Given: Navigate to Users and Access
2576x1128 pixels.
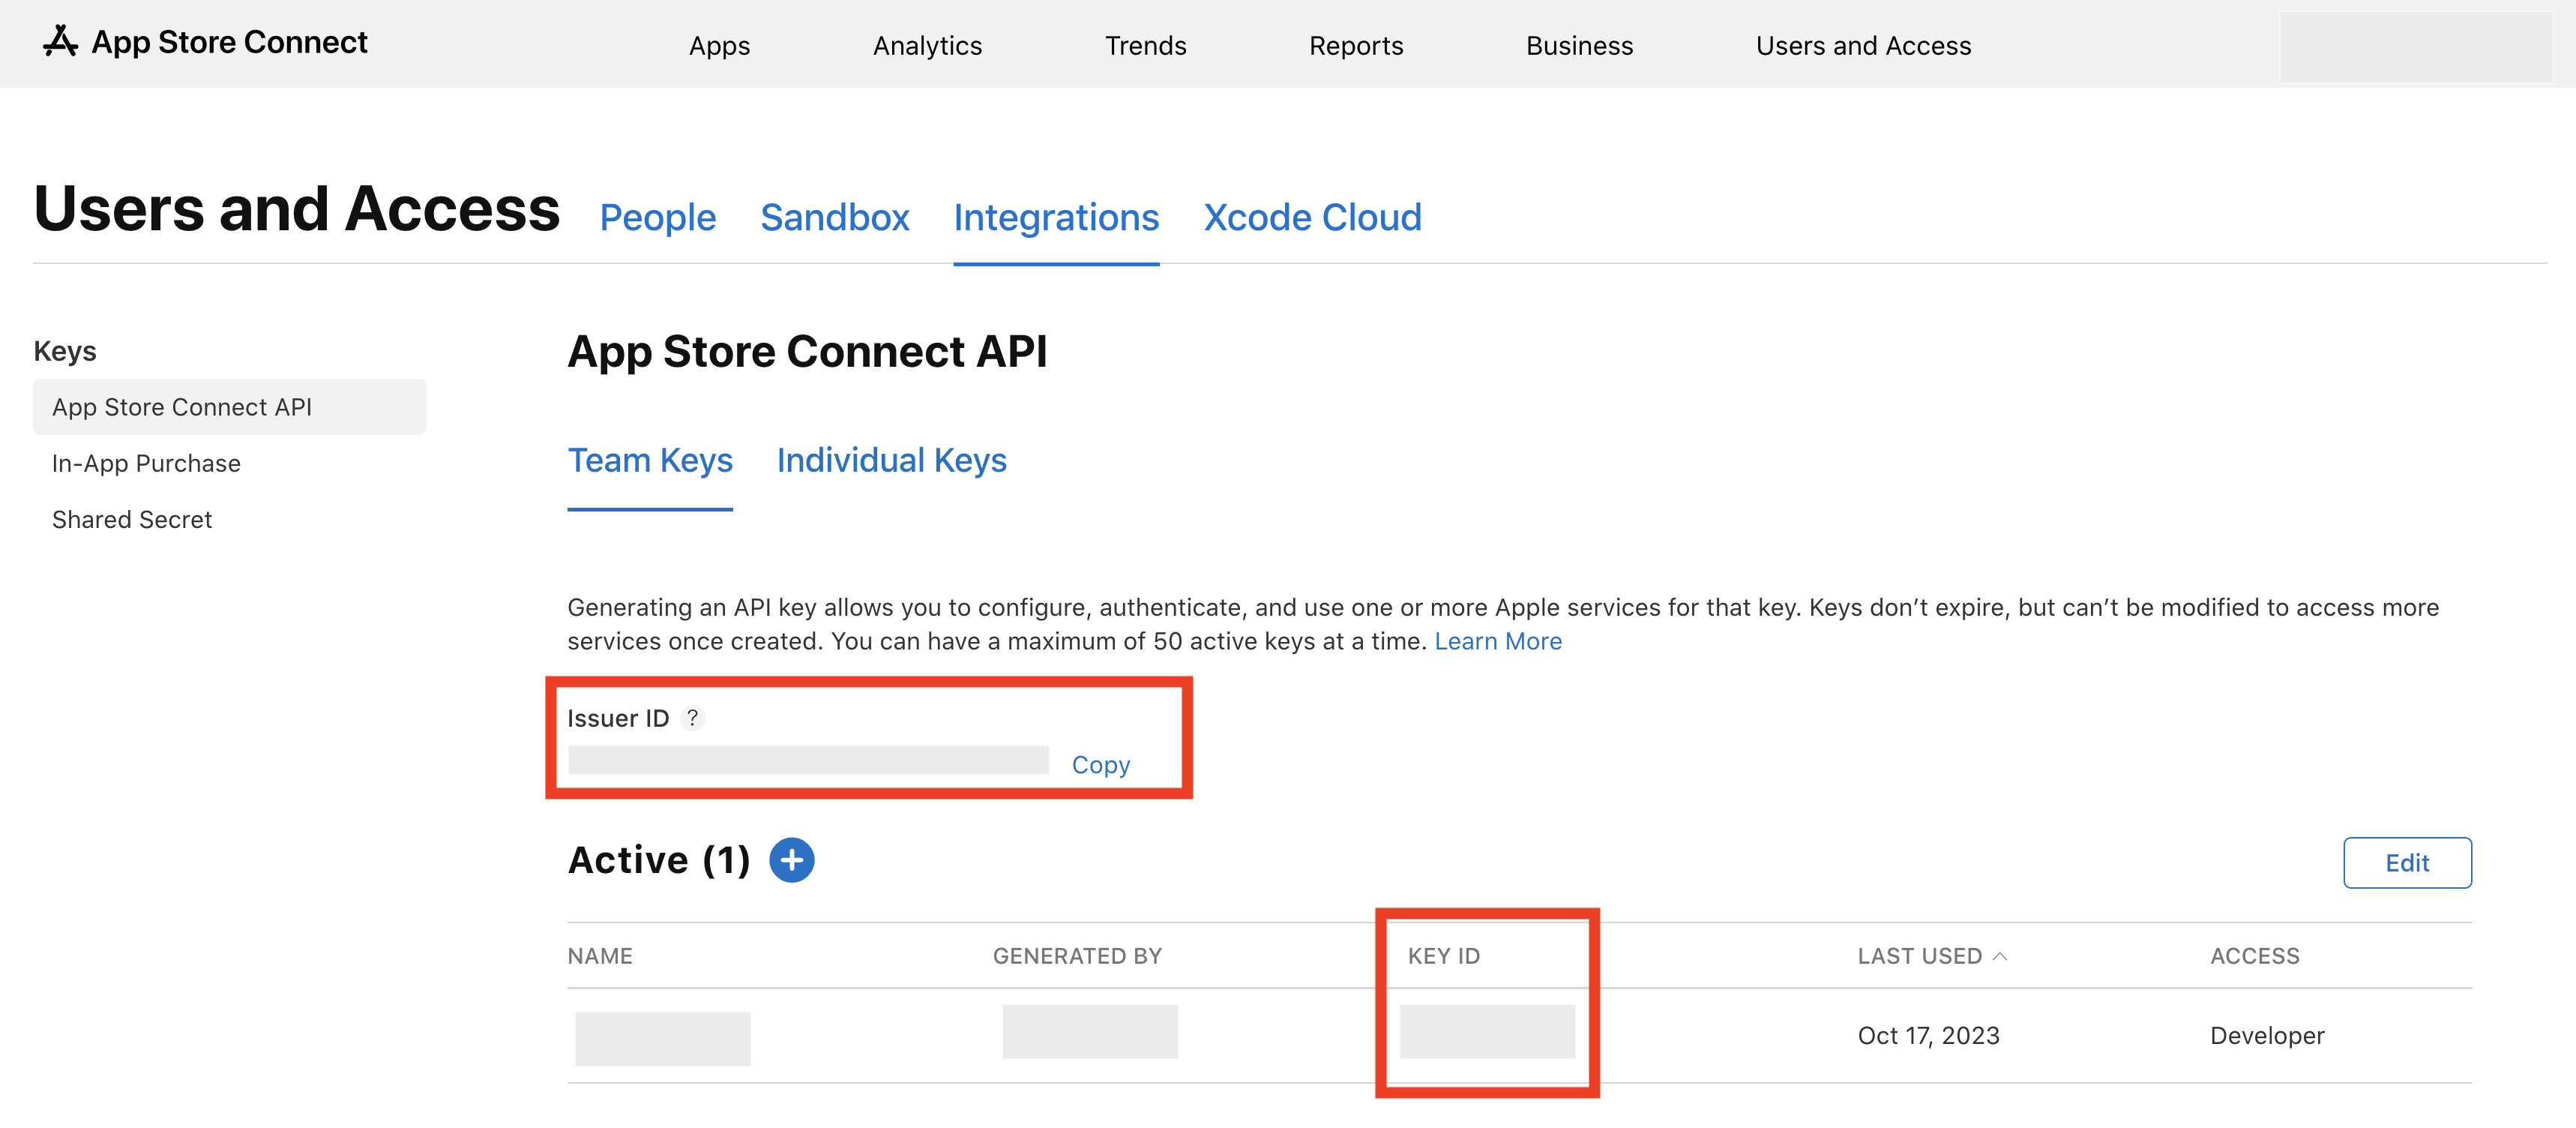Looking at the screenshot, I should click(1863, 45).
